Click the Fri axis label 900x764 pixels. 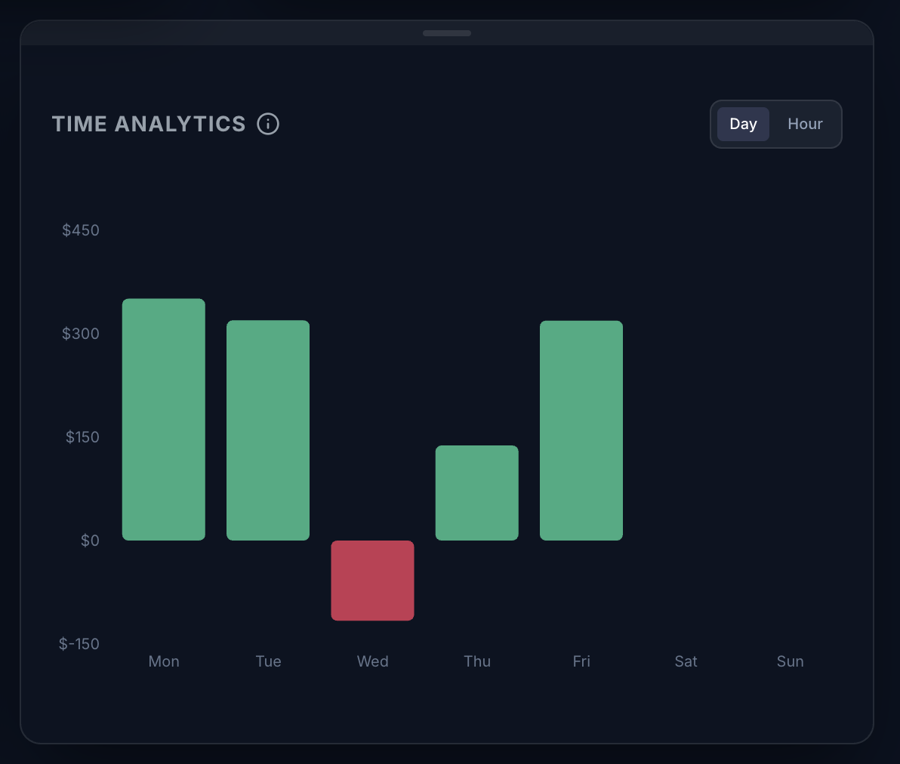581,661
